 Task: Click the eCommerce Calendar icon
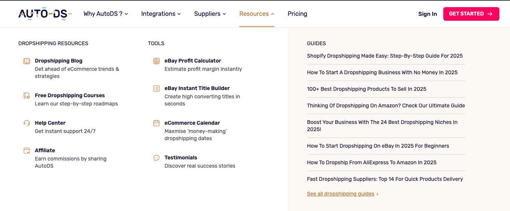tap(156, 123)
